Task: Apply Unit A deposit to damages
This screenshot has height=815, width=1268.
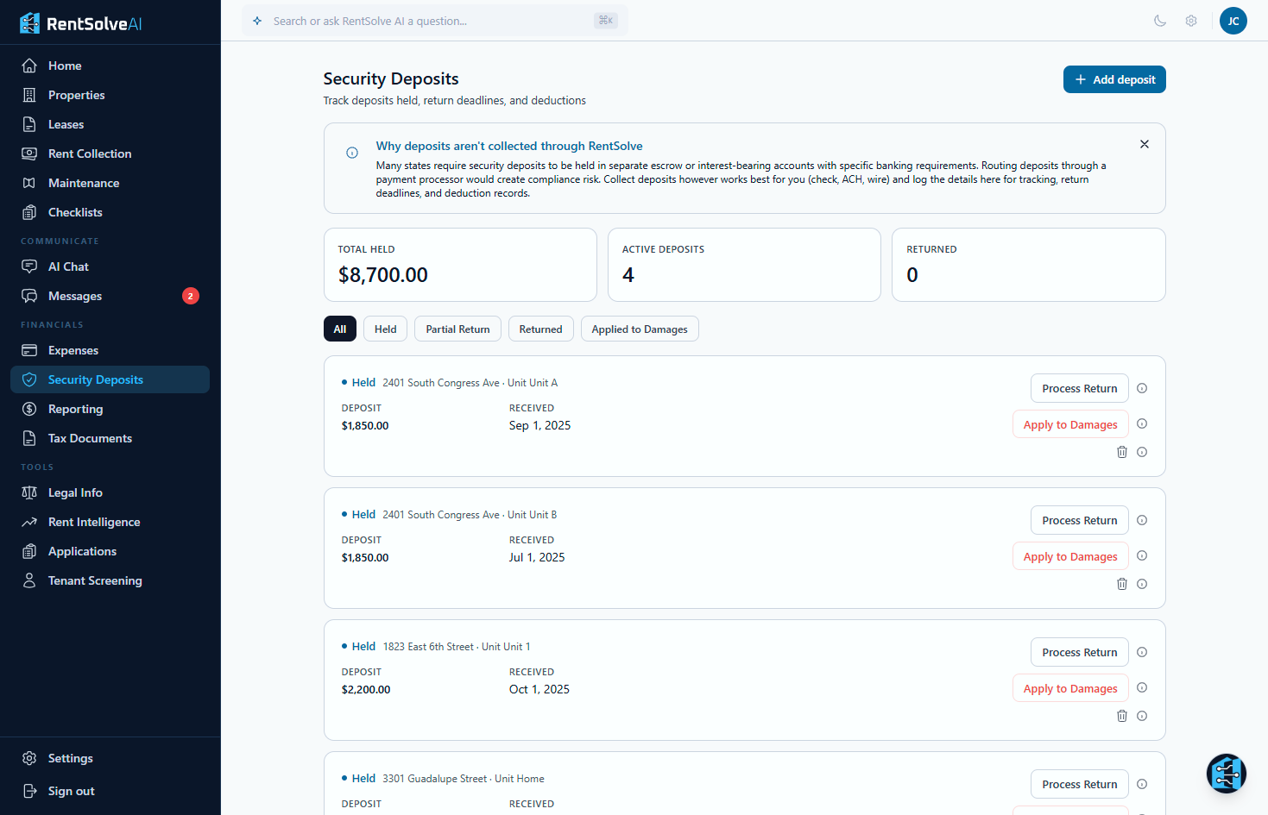Action: click(1069, 424)
